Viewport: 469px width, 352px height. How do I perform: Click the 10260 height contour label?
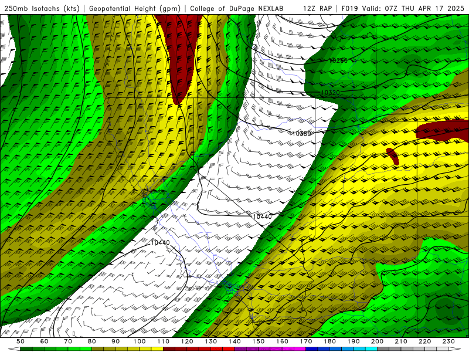tap(338, 61)
